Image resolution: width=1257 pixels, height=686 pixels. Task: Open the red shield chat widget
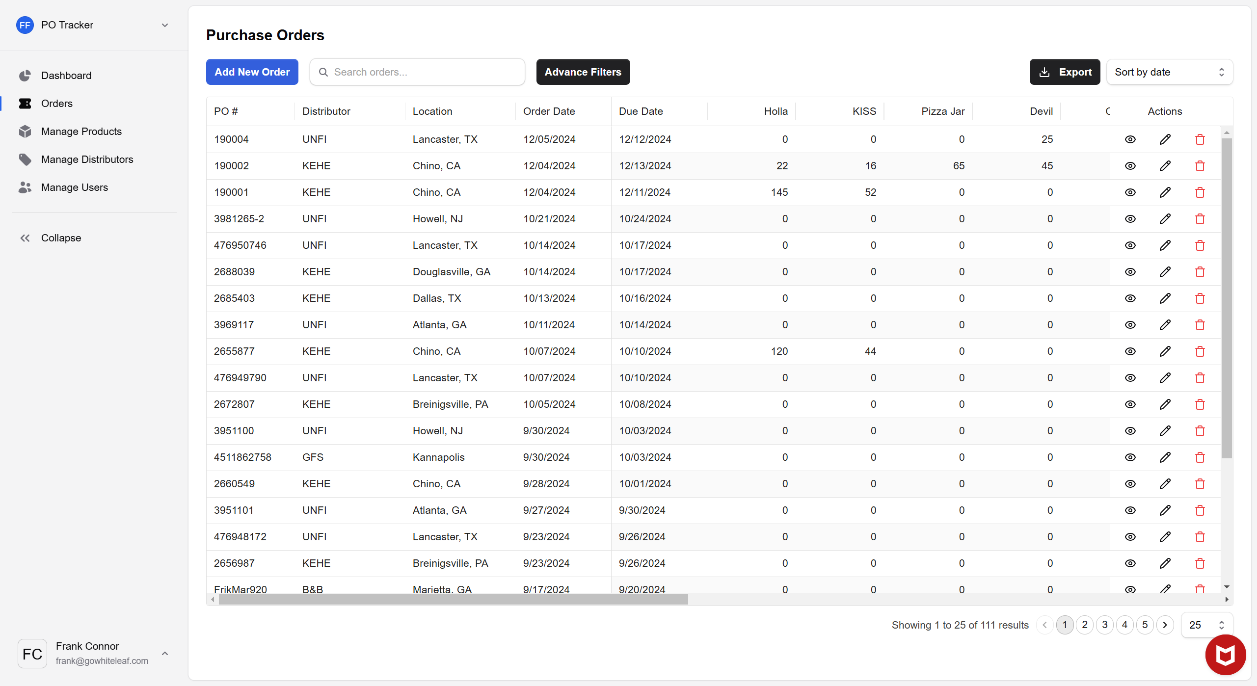[1225, 655]
